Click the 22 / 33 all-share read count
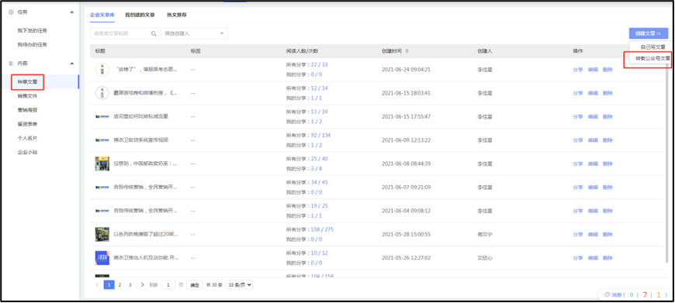This screenshot has width=675, height=303. pyautogui.click(x=319, y=64)
